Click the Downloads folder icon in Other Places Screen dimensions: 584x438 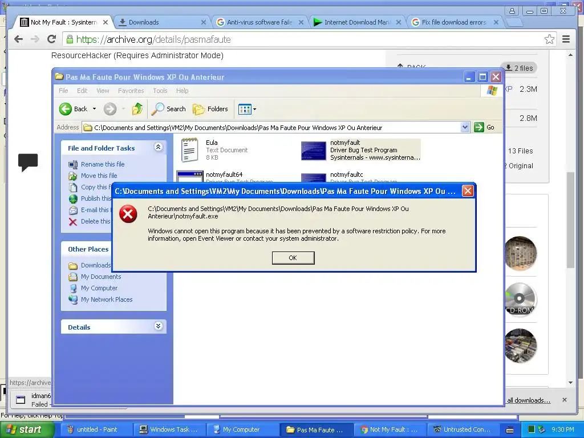point(73,266)
